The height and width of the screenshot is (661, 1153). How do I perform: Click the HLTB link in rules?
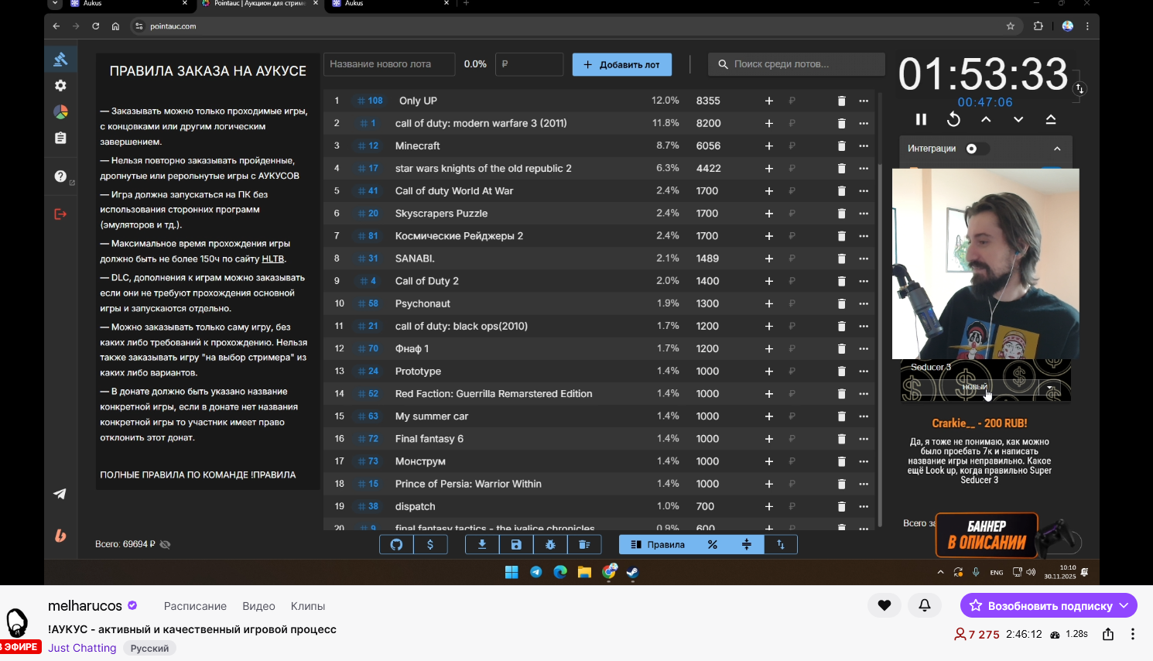tap(272, 259)
